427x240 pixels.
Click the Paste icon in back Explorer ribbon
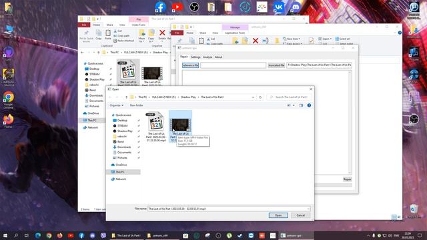[108, 35]
